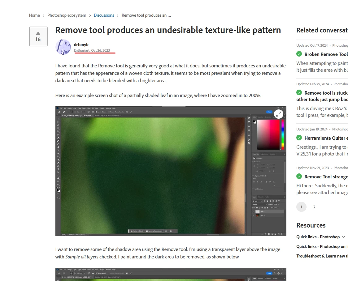Viewport: 348px width, 281px height.
Task: Click the Select subject button in contextual bar
Action: tap(137, 231)
